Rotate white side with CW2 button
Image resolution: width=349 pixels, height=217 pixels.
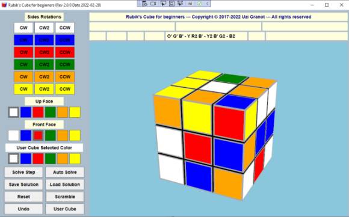[x=44, y=28]
